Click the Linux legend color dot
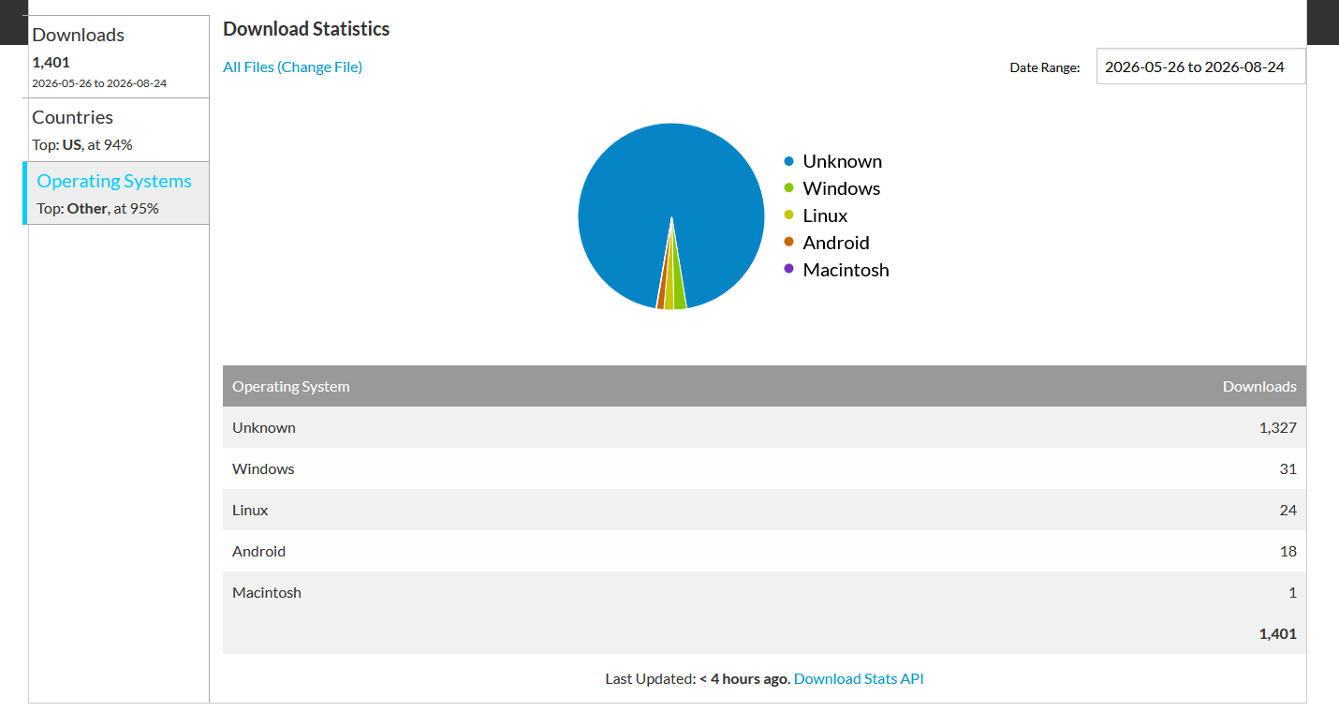The width and height of the screenshot is (1339, 712). 789,215
